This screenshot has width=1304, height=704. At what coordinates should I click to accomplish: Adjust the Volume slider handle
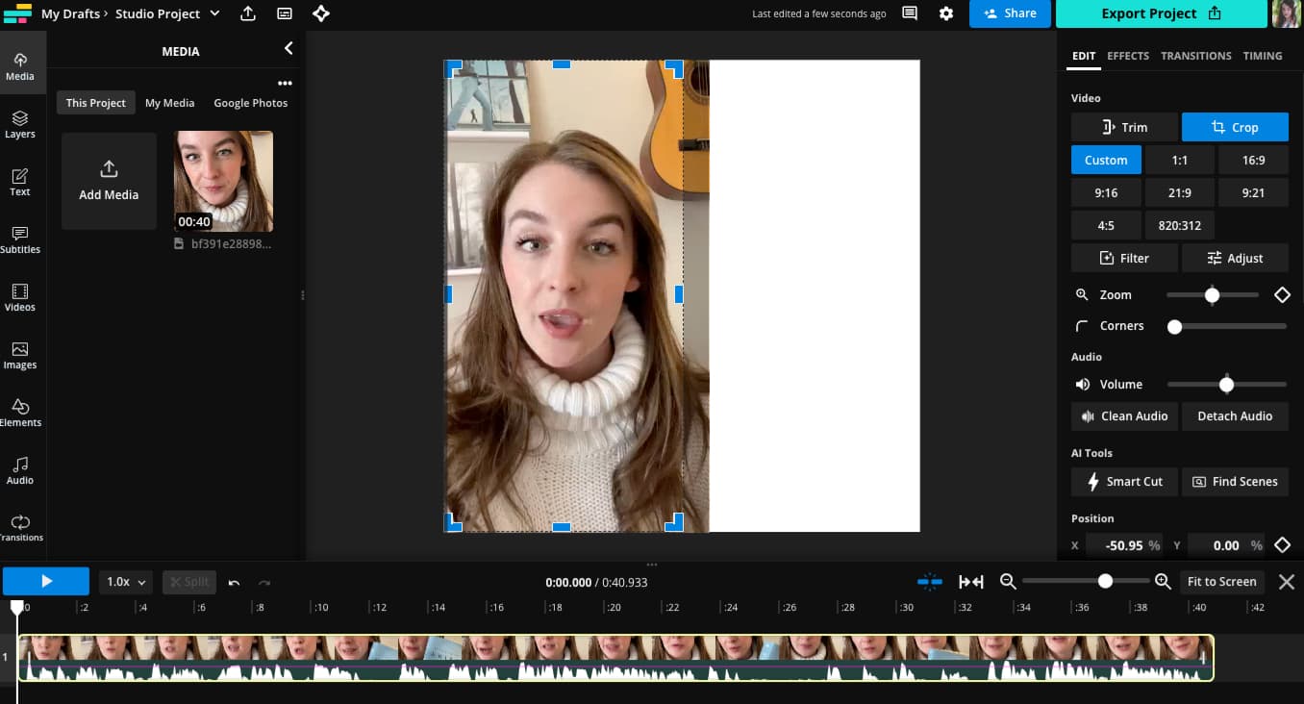1226,385
